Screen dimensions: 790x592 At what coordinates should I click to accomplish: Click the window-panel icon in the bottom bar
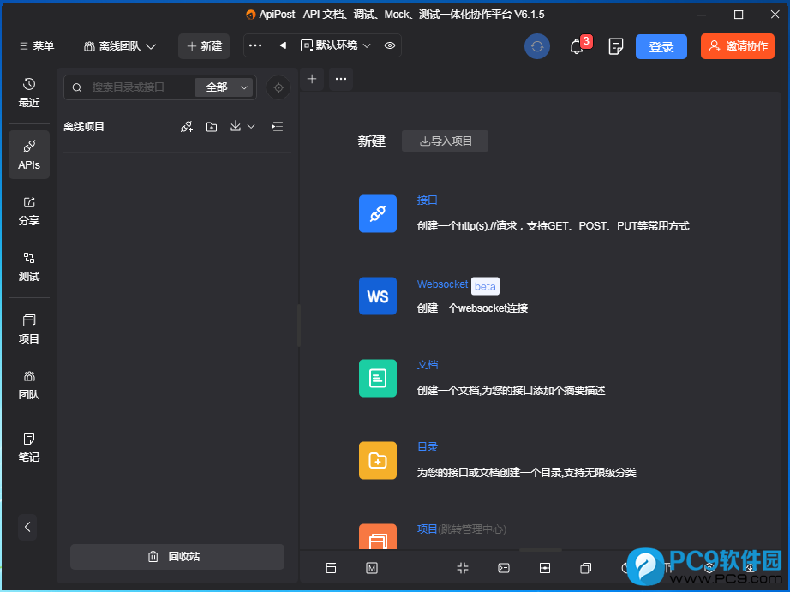click(x=331, y=568)
